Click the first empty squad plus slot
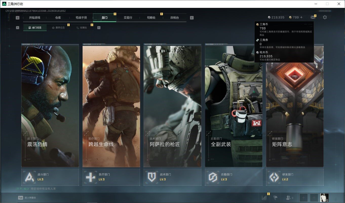345x203 pixels. 304,198
